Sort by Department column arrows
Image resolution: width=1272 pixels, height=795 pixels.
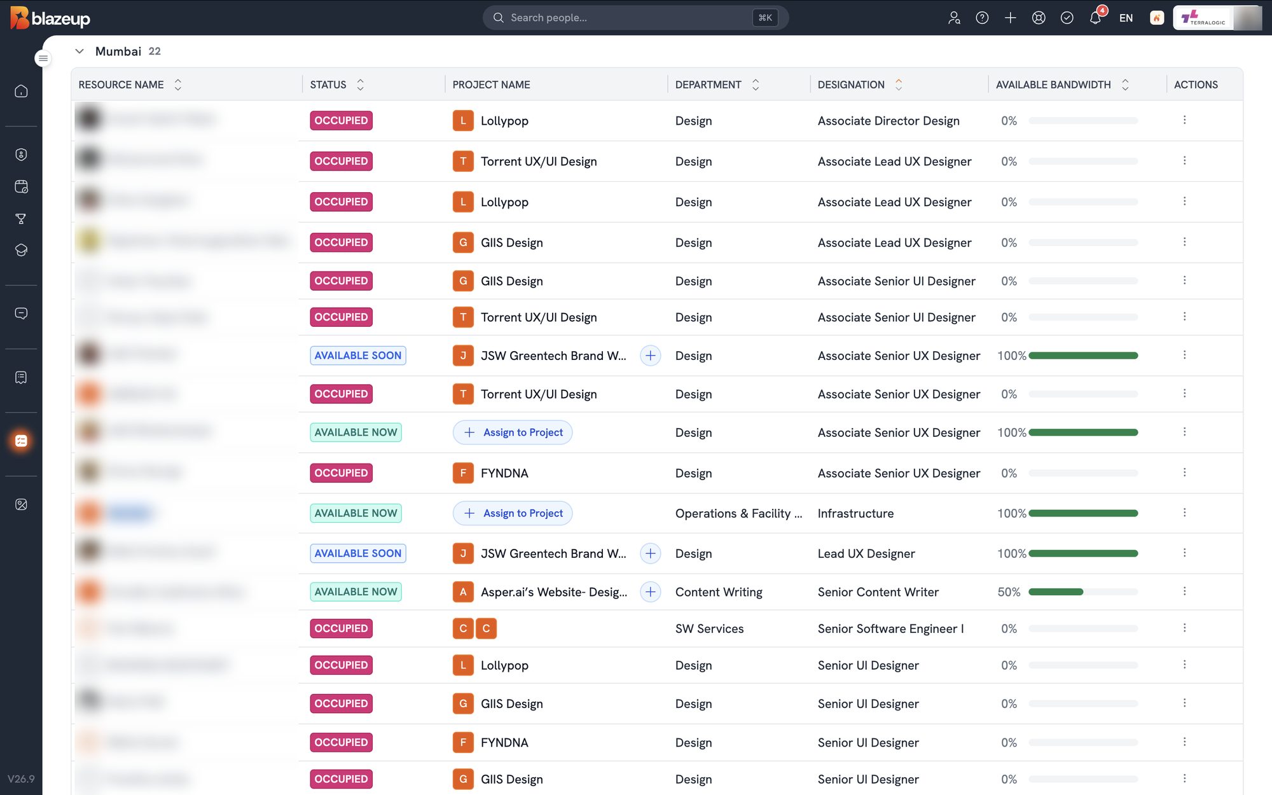coord(756,85)
